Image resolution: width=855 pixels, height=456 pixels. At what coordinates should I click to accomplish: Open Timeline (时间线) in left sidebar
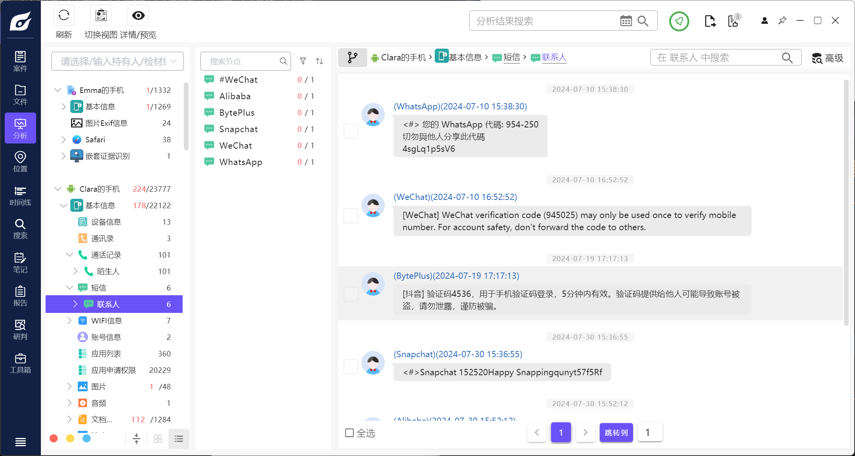(20, 196)
